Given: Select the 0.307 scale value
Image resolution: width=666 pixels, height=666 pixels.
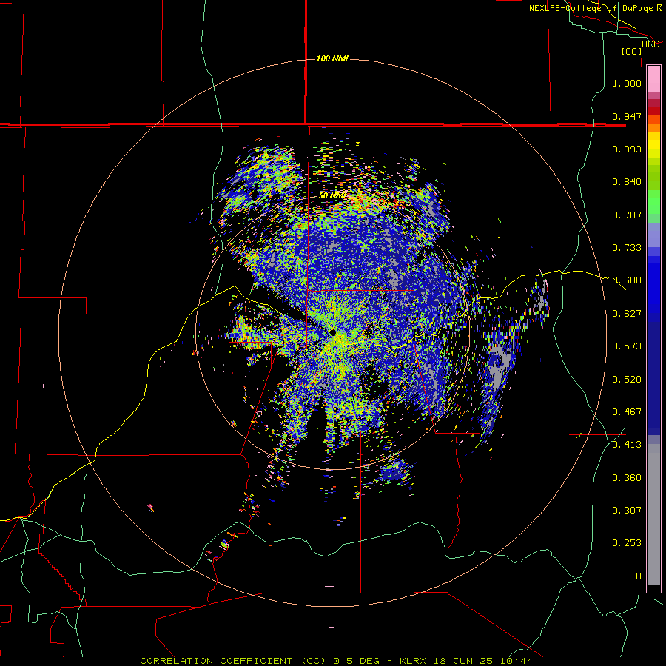Looking at the screenshot, I should click(627, 511).
